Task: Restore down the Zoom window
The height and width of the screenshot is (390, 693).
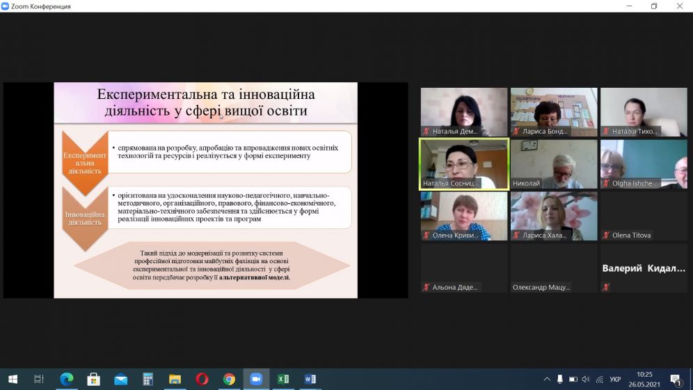Action: 654,6
